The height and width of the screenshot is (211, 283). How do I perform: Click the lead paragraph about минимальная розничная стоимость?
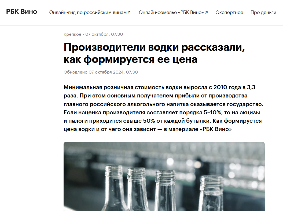(x=163, y=108)
